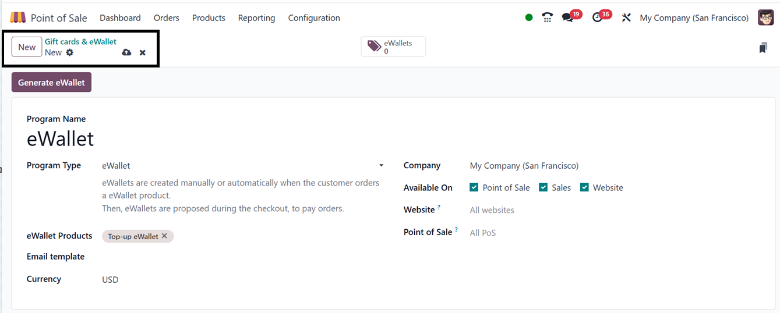Image resolution: width=780 pixels, height=313 pixels.
Task: Open the Gift cards & eWallet breadcrumb
Action: tap(80, 42)
